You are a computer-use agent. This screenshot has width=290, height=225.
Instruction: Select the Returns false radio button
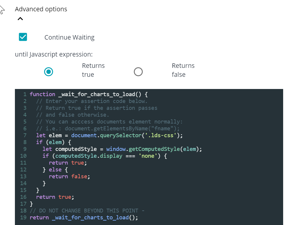[138, 72]
